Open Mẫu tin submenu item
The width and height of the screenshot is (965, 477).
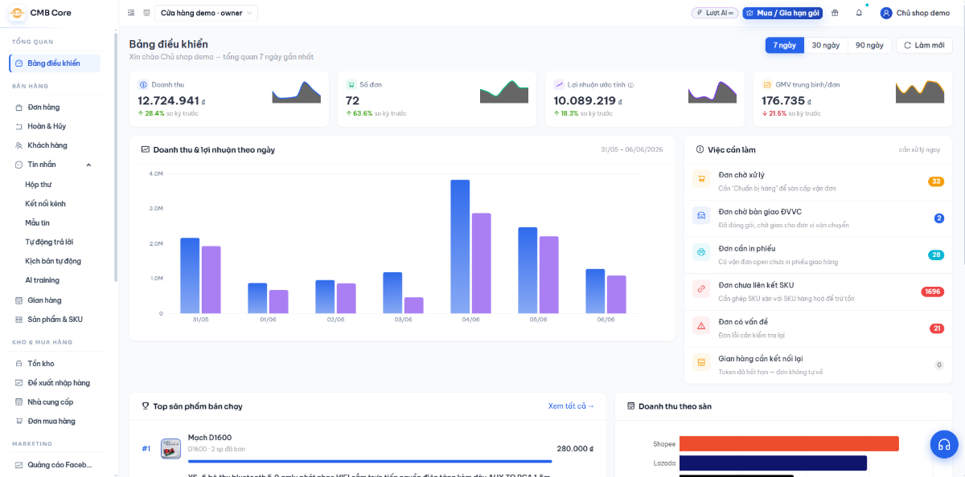click(37, 222)
